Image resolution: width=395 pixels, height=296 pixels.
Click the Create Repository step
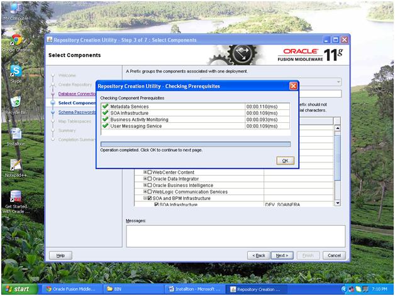[x=75, y=85]
